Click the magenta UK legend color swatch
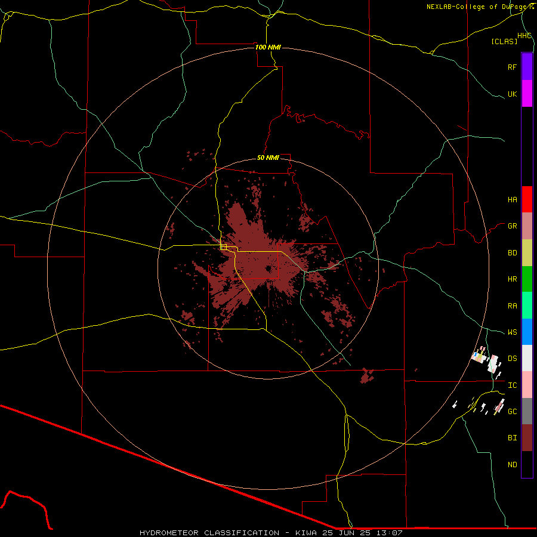This screenshot has width=537, height=537. pyautogui.click(x=527, y=94)
